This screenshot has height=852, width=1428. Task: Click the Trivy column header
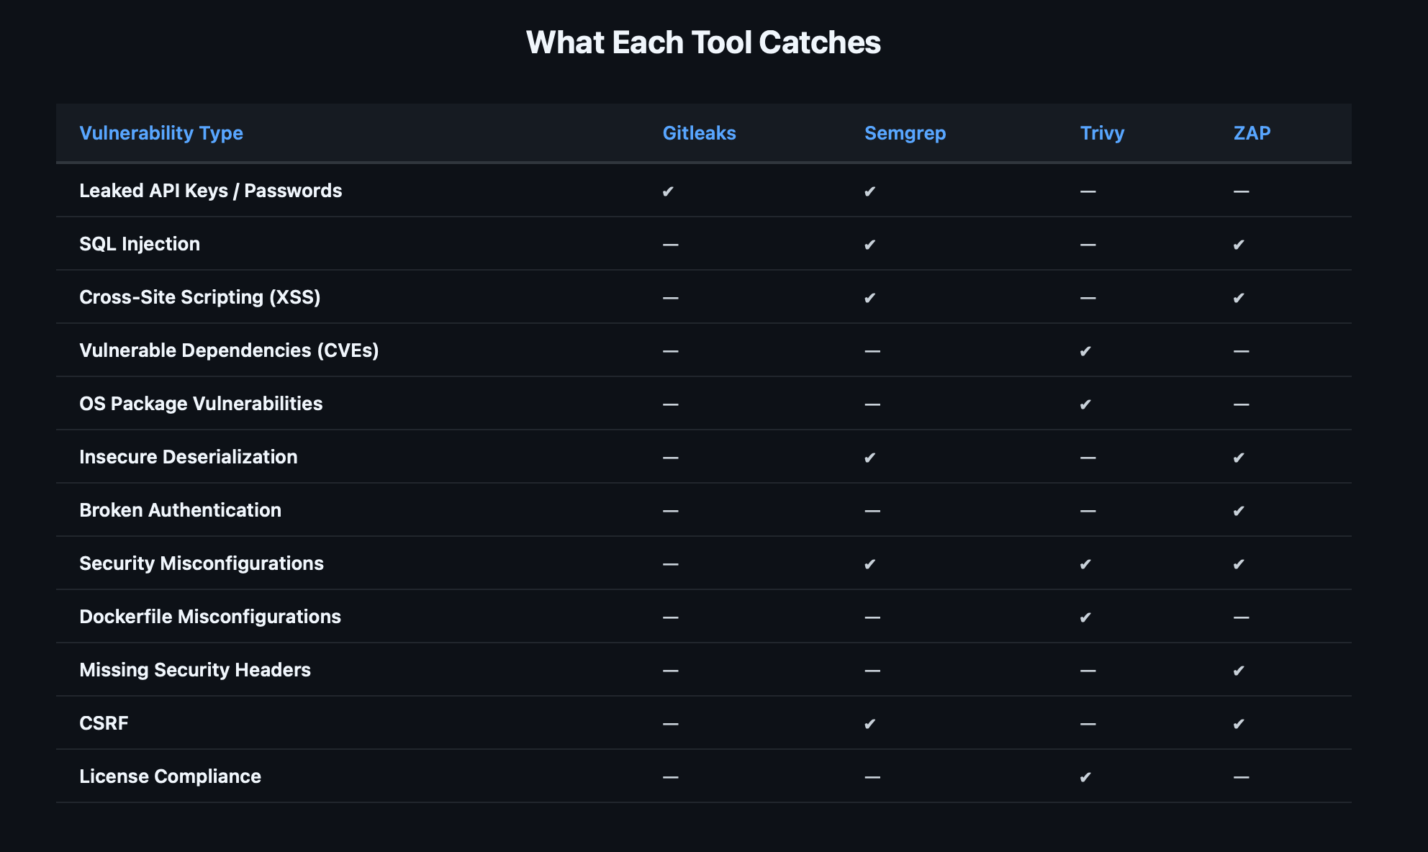pyautogui.click(x=1102, y=133)
